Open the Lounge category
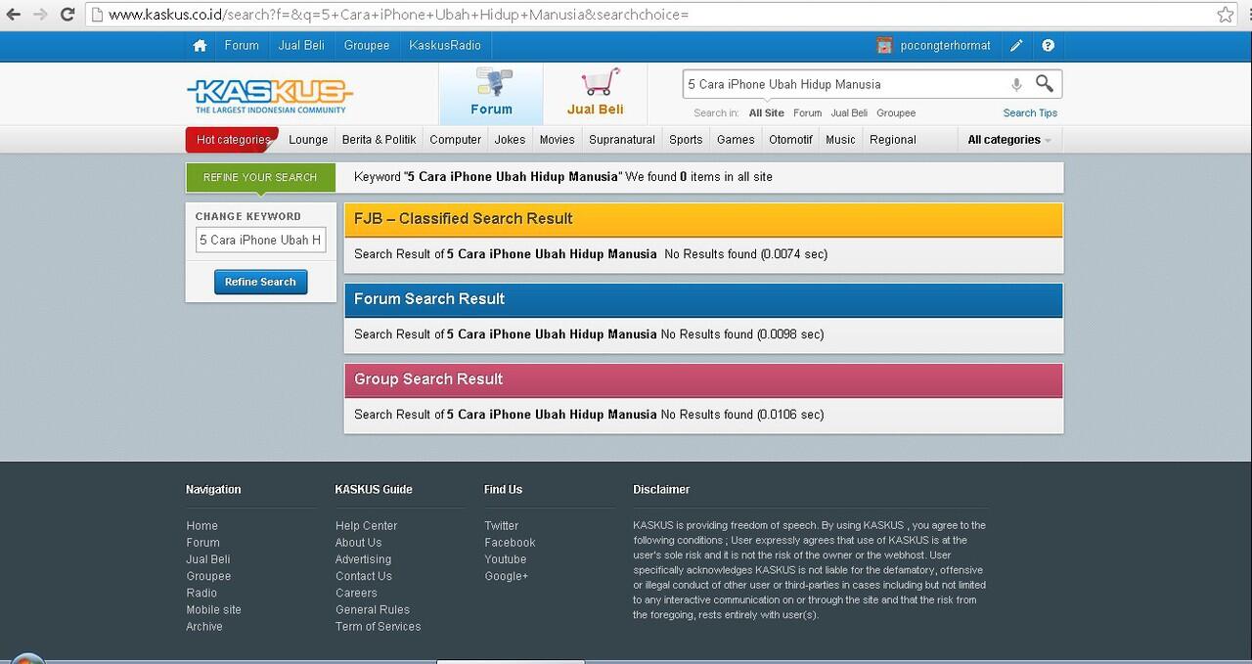1252x664 pixels. point(308,140)
